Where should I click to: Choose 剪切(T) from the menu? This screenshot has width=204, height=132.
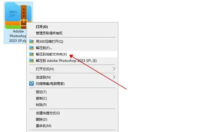point(72,92)
